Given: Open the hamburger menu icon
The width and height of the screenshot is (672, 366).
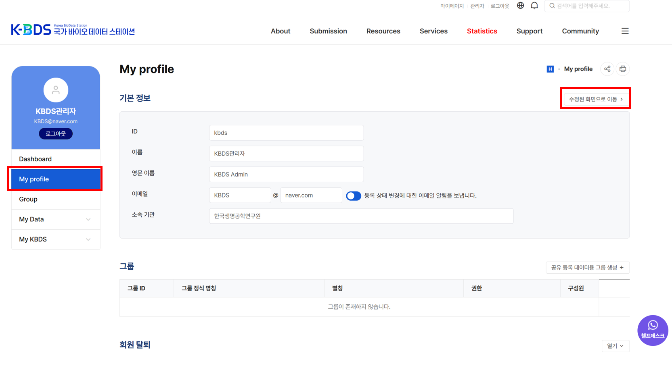Looking at the screenshot, I should point(625,31).
